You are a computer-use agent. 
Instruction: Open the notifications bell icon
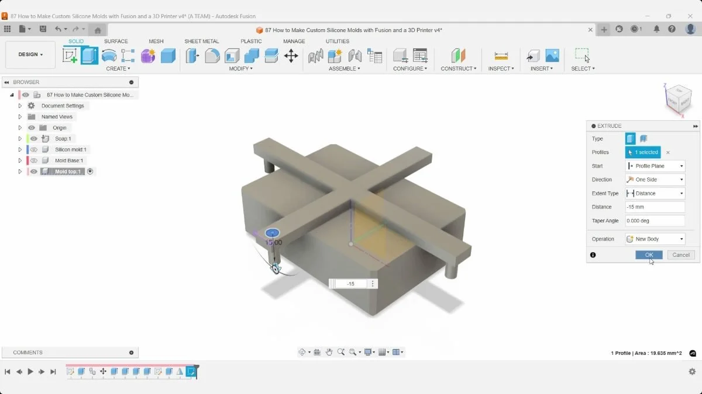[x=656, y=29]
